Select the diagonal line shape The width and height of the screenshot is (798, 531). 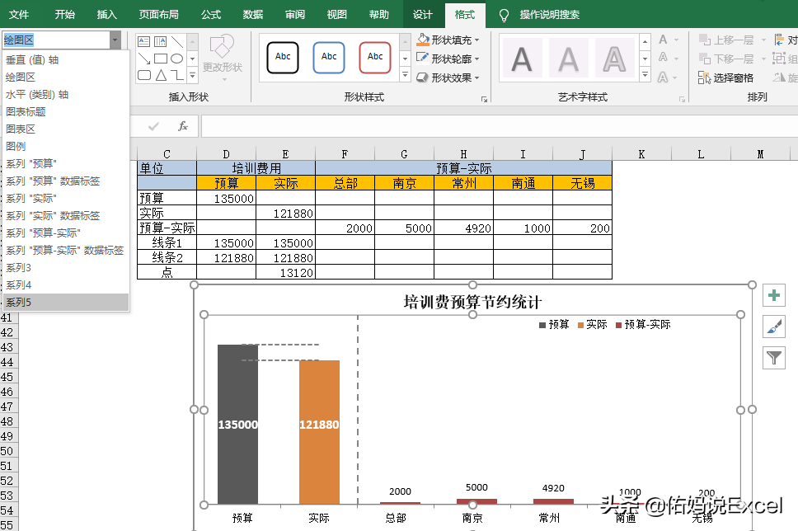(176, 42)
